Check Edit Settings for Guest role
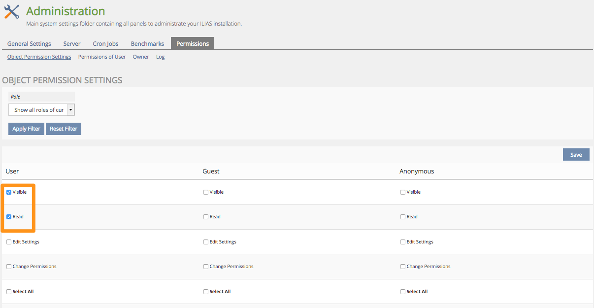The height and width of the screenshot is (308, 594). [x=206, y=242]
